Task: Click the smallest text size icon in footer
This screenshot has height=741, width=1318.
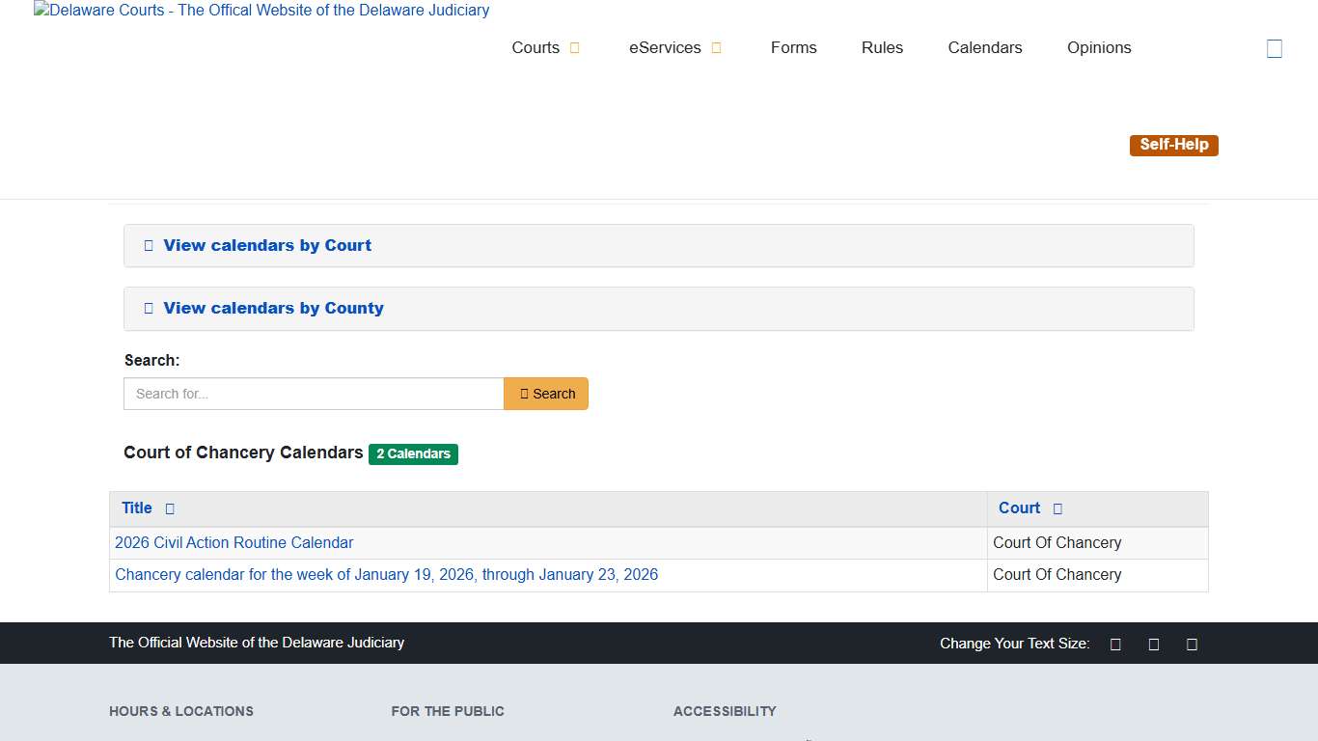Action: (x=1115, y=644)
